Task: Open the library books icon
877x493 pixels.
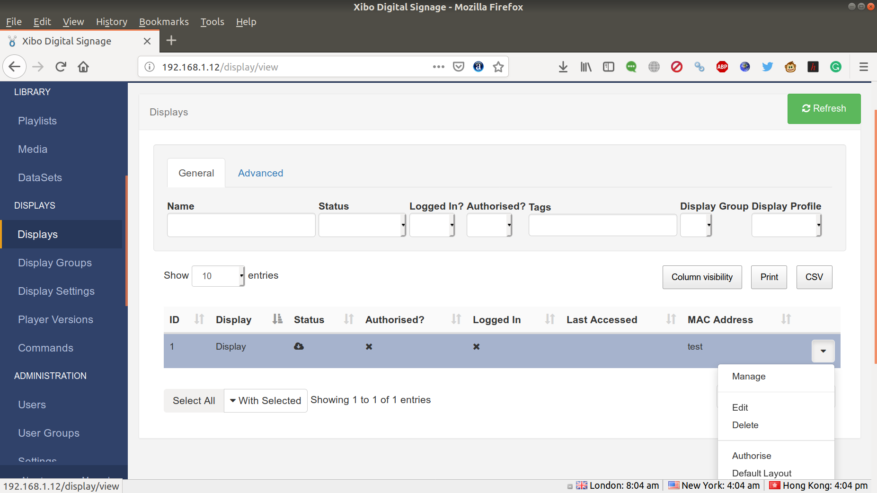Action: click(586, 67)
